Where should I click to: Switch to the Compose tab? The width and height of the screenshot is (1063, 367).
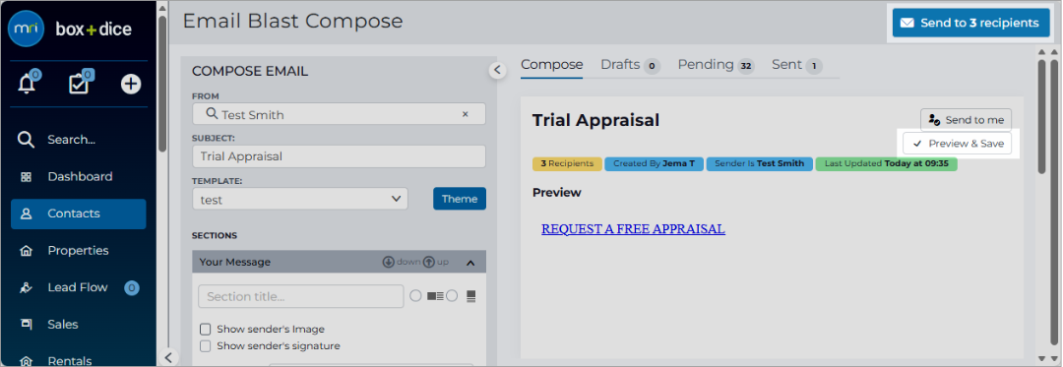(552, 65)
